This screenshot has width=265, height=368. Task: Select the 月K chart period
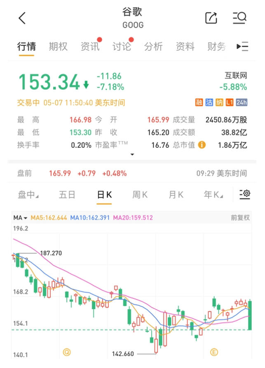click(x=176, y=195)
